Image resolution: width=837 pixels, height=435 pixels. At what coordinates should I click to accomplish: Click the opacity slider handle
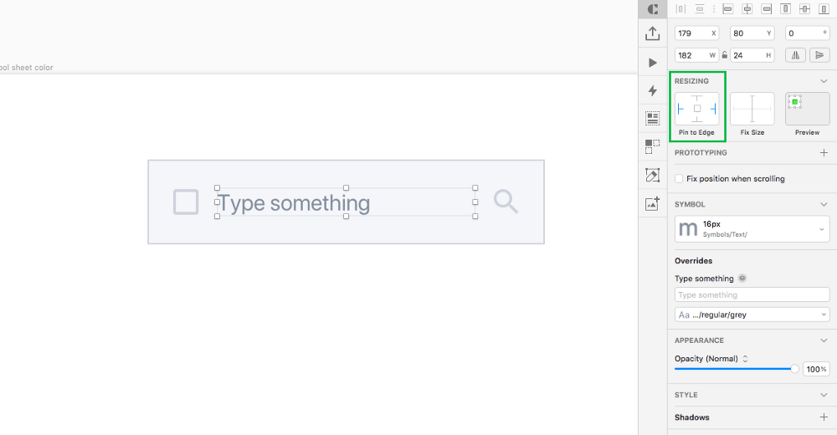pos(795,369)
